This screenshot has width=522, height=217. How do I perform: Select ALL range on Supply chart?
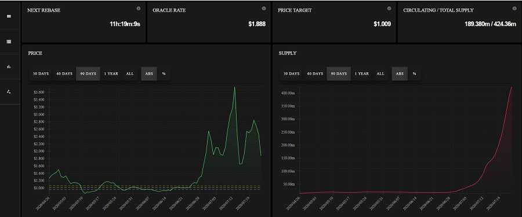coord(380,73)
